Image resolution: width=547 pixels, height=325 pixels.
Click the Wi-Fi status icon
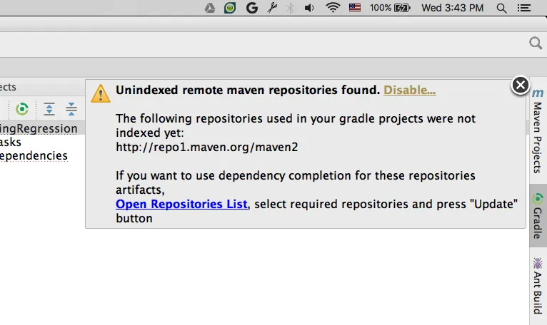(x=333, y=8)
